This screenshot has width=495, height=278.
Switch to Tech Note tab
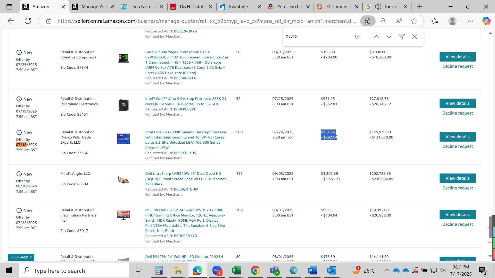[143, 7]
